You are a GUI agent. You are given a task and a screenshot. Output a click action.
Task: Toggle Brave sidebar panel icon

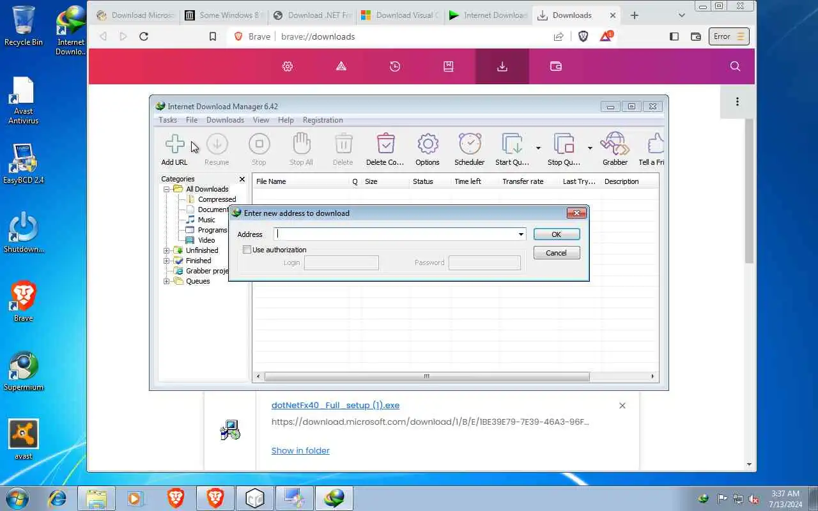click(674, 36)
